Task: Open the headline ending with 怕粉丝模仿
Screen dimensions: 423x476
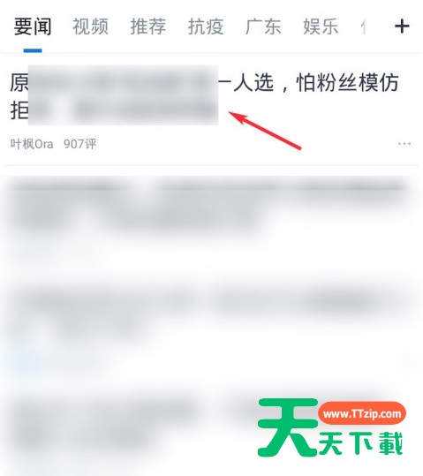Action: point(204,96)
